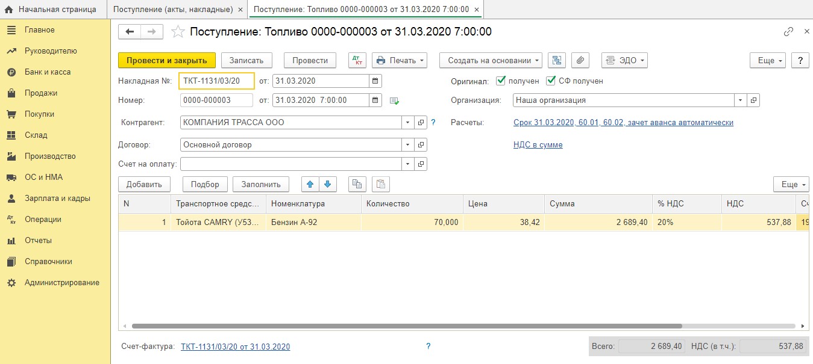This screenshot has width=813, height=364.
Task: Open Администрирование section in sidebar
Action: 55,283
